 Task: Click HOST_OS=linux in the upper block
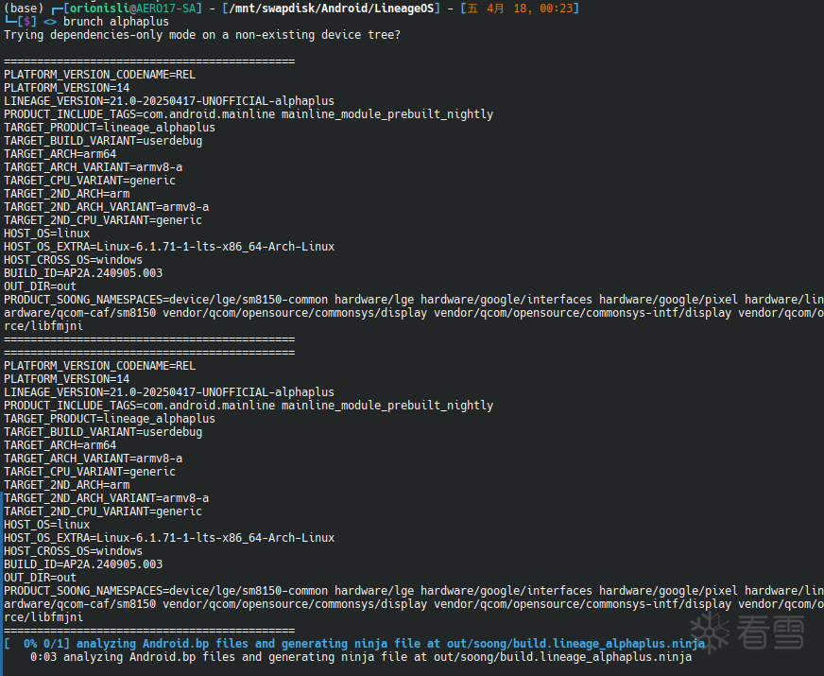pos(46,234)
